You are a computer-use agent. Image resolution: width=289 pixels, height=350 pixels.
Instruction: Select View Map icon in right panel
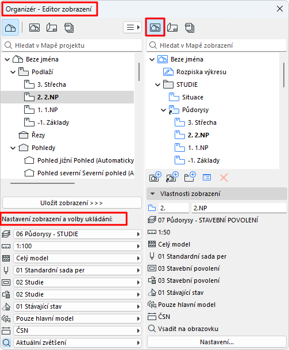click(x=155, y=28)
